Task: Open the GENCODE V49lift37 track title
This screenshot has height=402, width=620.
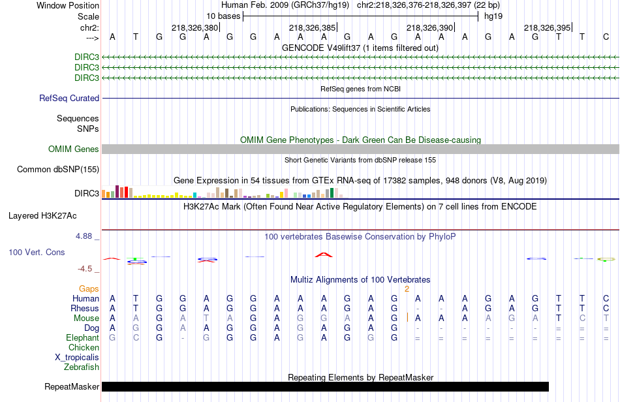Action: [x=360, y=48]
